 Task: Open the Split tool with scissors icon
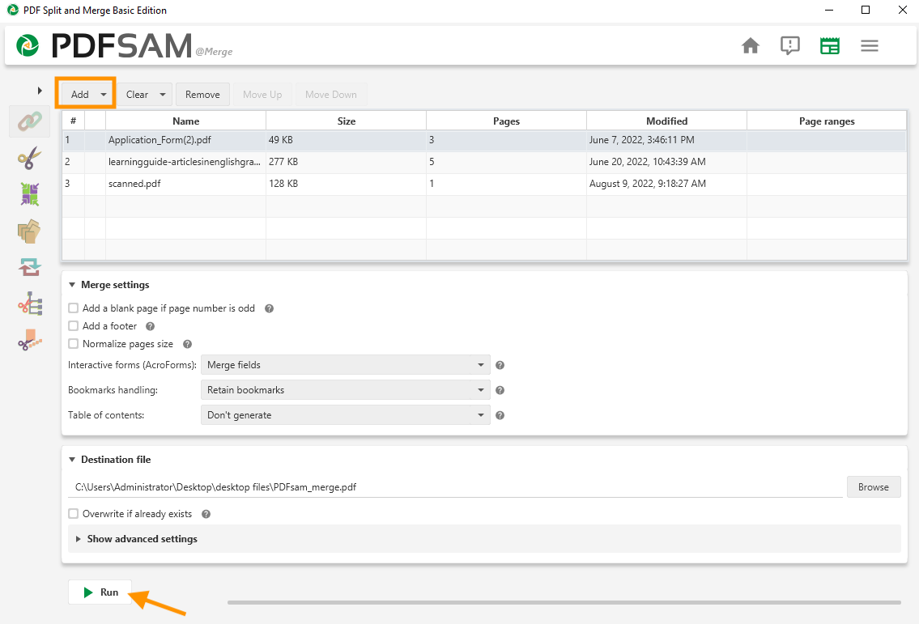tap(29, 158)
